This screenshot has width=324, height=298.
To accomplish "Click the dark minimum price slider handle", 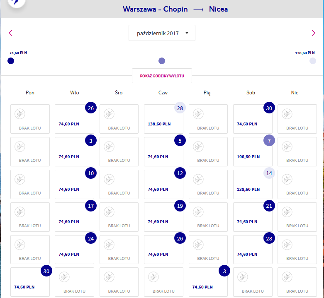I will (11, 61).
